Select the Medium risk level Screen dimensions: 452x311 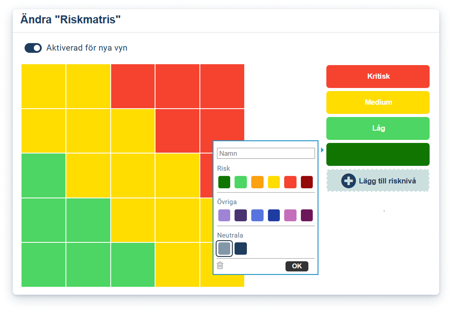tap(378, 102)
